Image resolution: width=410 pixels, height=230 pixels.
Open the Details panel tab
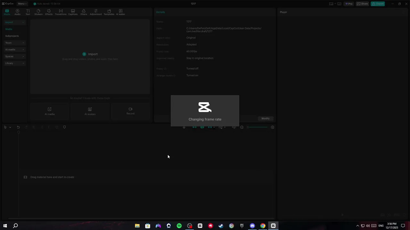pos(160,12)
